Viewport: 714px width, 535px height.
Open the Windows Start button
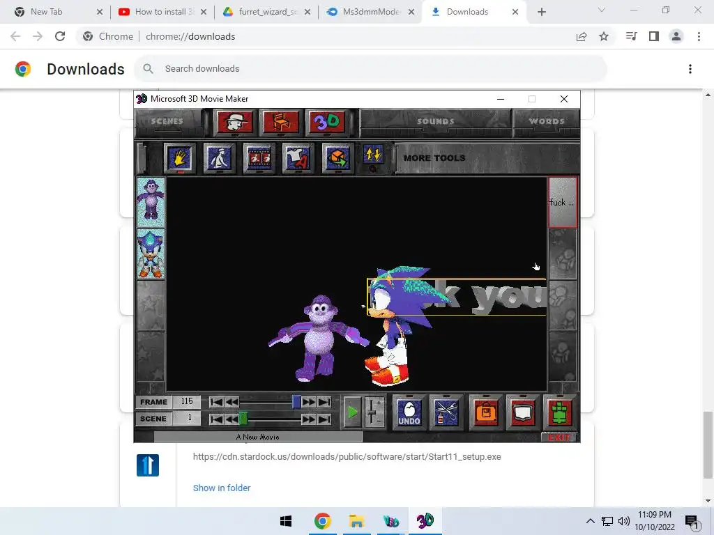tap(286, 521)
